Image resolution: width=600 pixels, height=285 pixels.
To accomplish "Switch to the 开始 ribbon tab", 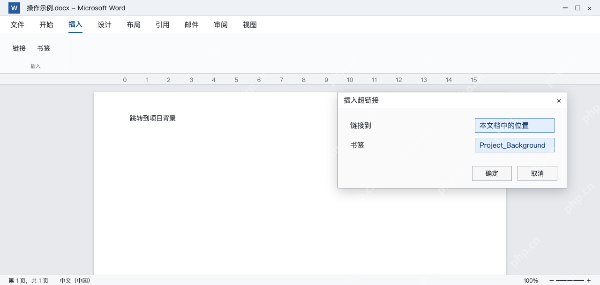I will pyautogui.click(x=46, y=25).
